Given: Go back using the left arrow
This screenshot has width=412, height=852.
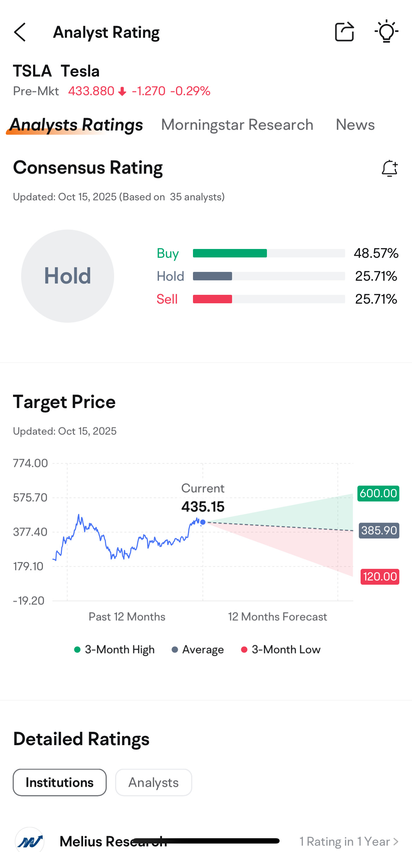Looking at the screenshot, I should (20, 32).
